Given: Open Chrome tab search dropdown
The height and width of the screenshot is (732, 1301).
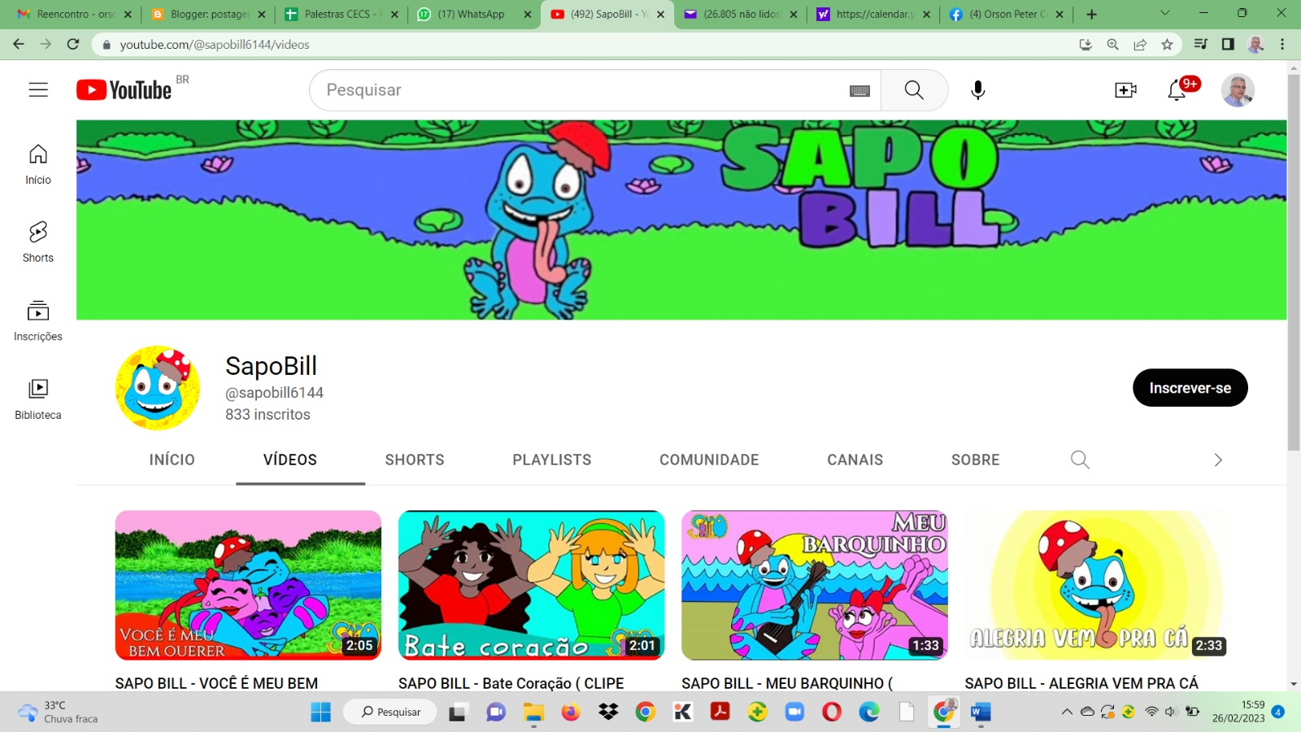Looking at the screenshot, I should tap(1164, 13).
